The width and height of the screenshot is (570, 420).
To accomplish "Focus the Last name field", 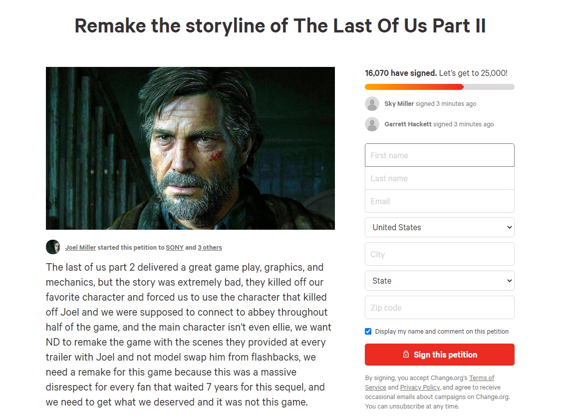I will pyautogui.click(x=439, y=178).
